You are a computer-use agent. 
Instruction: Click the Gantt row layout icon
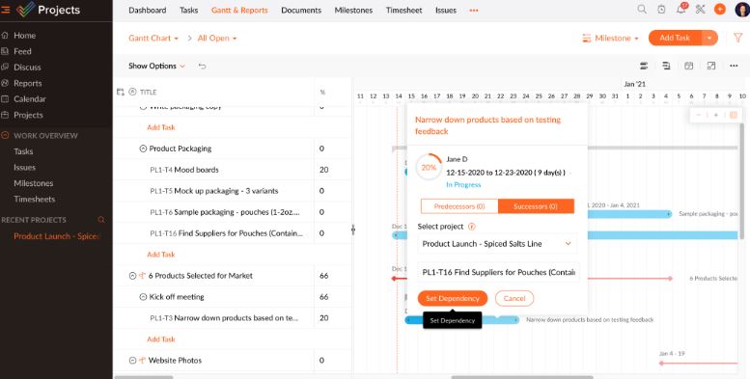click(644, 66)
